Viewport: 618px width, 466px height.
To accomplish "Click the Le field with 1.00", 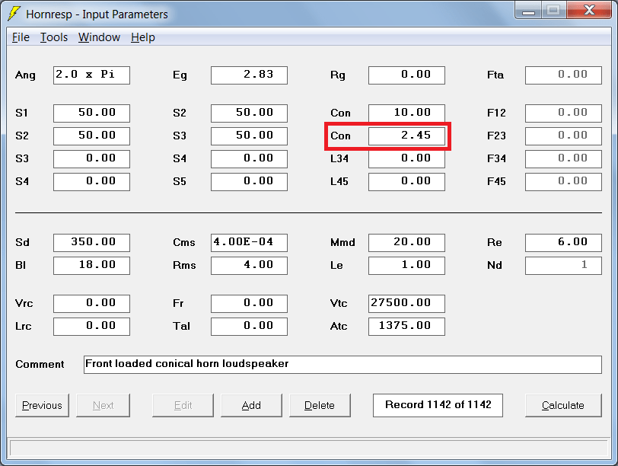I will tap(406, 265).
